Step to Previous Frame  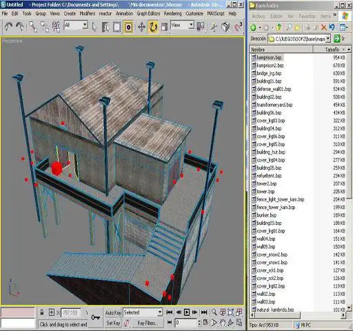179,312
